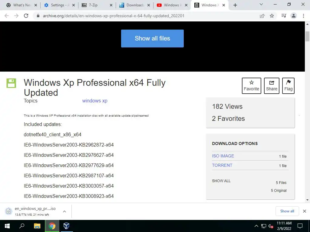
Task: Open the windows xp topic link
Action: point(95,101)
